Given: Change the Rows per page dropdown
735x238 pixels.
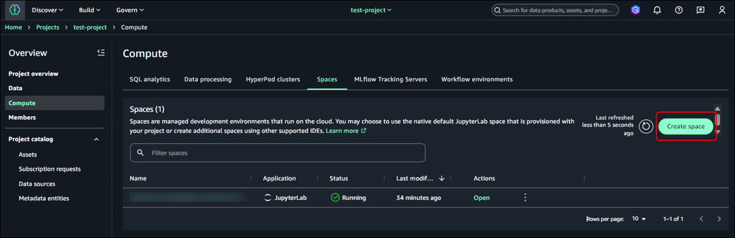Looking at the screenshot, I should point(640,219).
